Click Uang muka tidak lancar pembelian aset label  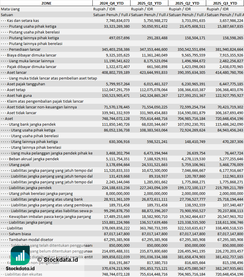pyautogui.click(x=53, y=78)
